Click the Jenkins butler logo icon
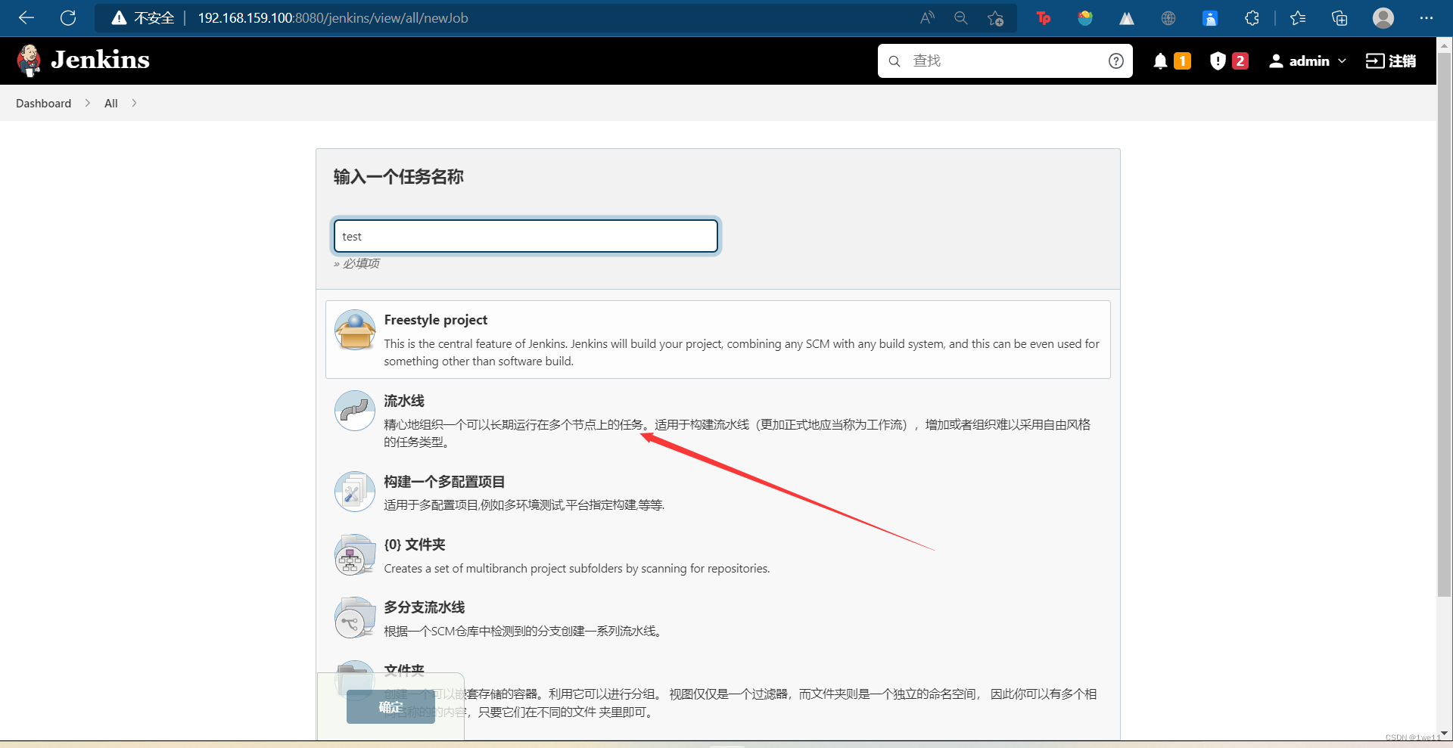Viewport: 1453px width, 748px height. pos(30,61)
